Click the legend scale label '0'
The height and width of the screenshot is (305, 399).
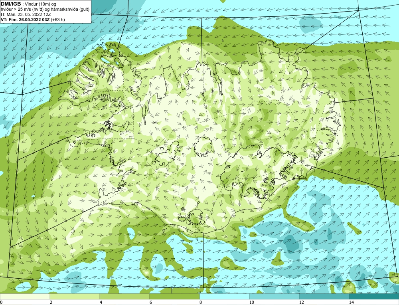pyautogui.click(x=1, y=302)
